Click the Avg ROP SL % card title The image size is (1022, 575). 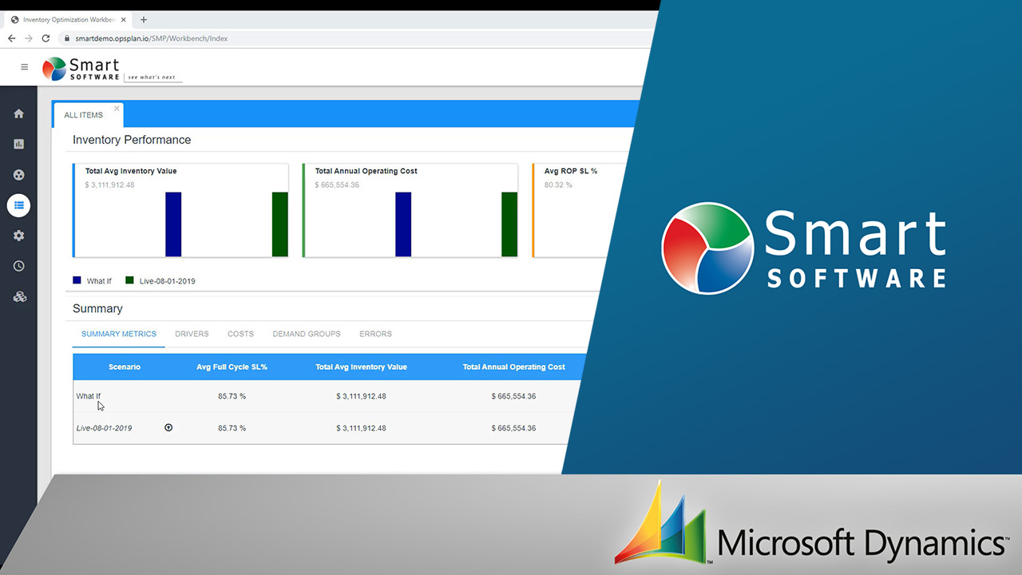(571, 171)
